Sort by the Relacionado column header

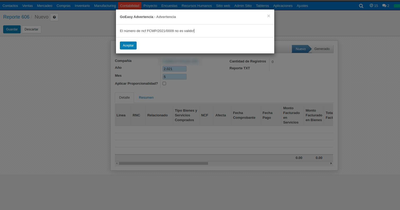[x=159, y=115]
